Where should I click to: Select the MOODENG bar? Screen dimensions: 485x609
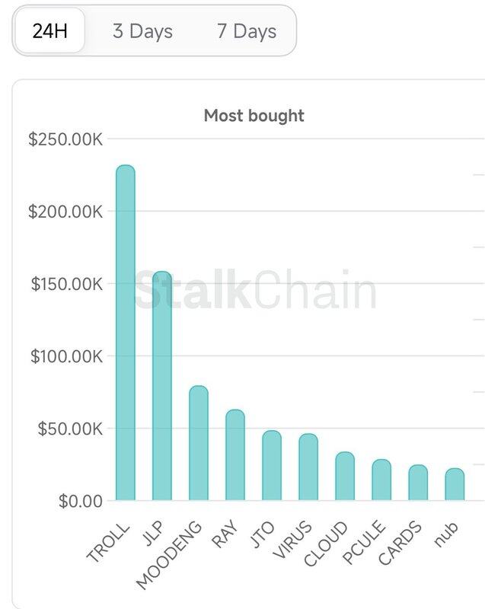[199, 443]
